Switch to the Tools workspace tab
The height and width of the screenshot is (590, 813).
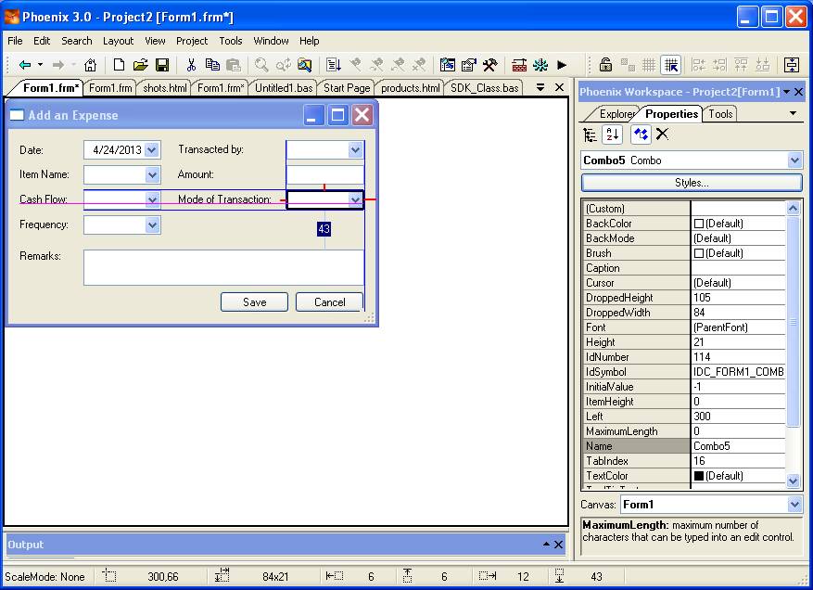720,114
